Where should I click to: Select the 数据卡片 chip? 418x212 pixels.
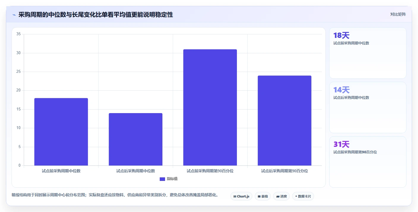tap(303, 196)
